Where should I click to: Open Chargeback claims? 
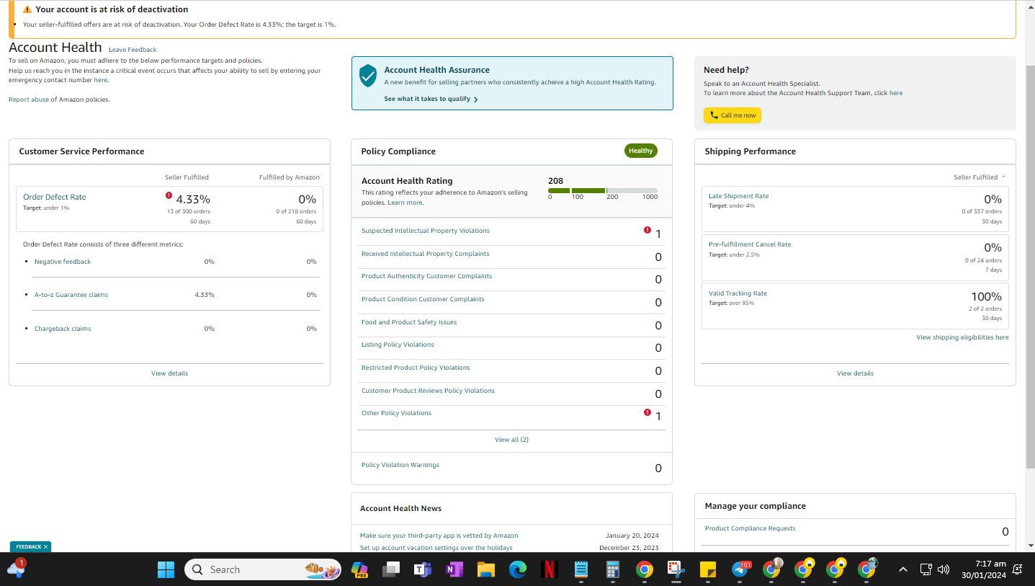click(63, 329)
